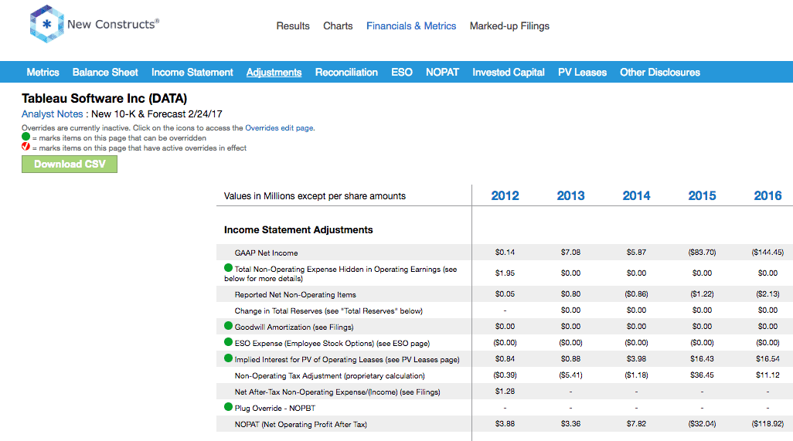Click the New Constructs brand name text
This screenshot has height=441, width=793.
coord(113,24)
